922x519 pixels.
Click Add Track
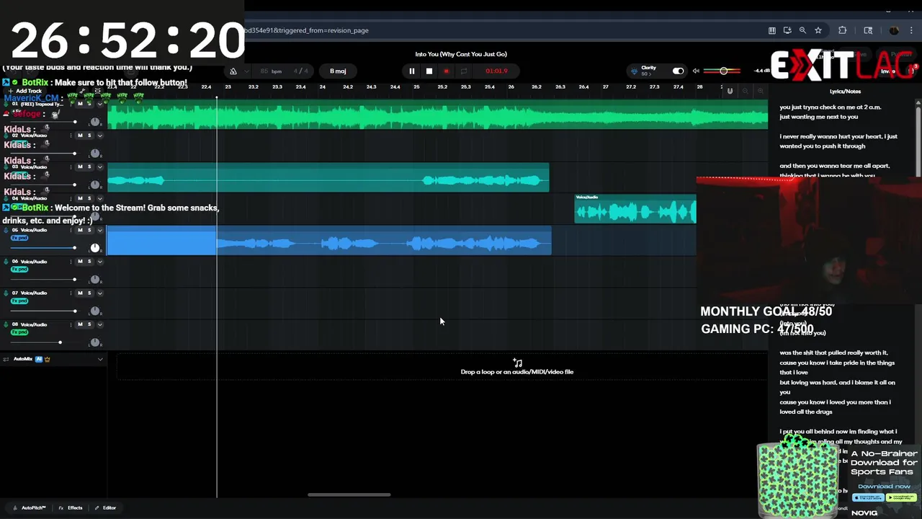coord(25,91)
